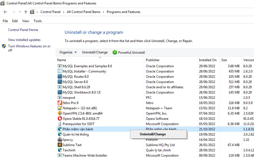The width and height of the screenshot is (254, 158).
Task: Click the Notepad++ Team publisher cell
Action: pyautogui.click(x=159, y=108)
